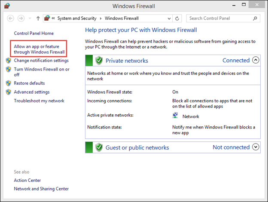Click the Windows Firewall state label
Viewport: 268px width, 202px height.
110,92
